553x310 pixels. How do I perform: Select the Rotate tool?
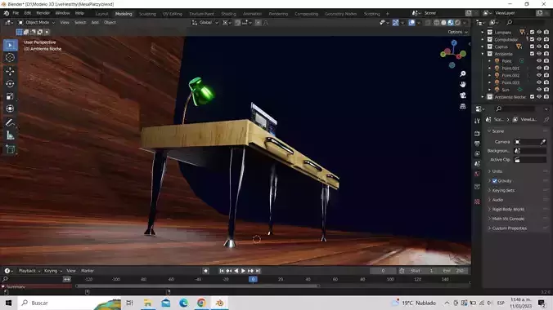11,84
